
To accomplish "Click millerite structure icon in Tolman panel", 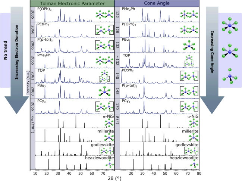I will coord(109,137).
